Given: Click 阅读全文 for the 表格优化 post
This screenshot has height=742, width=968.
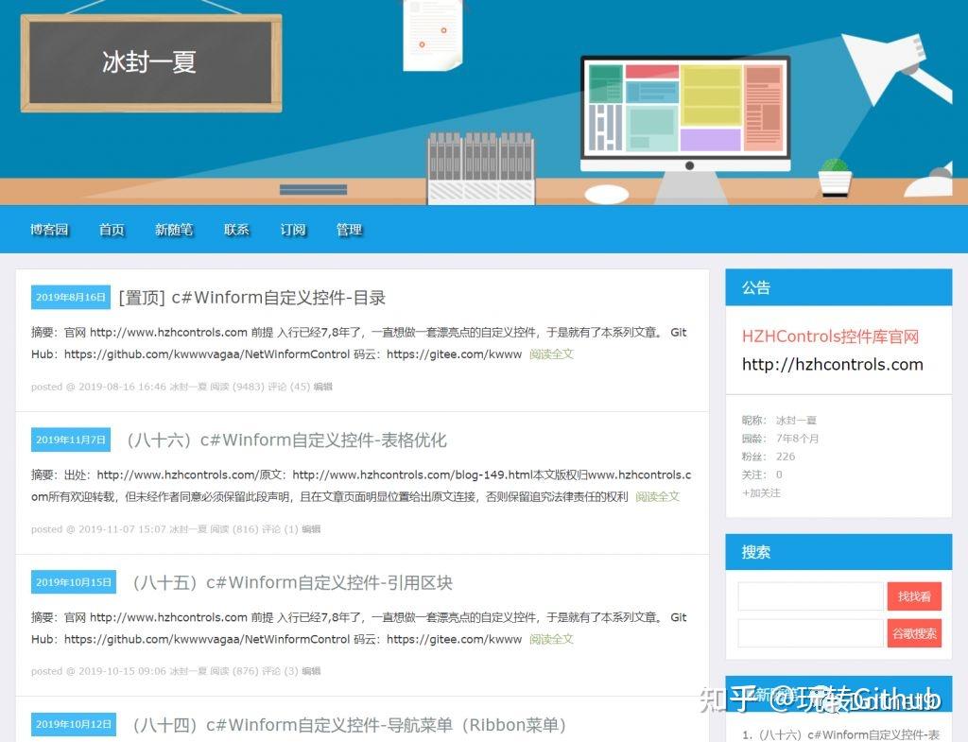Looking at the screenshot, I should pyautogui.click(x=658, y=497).
